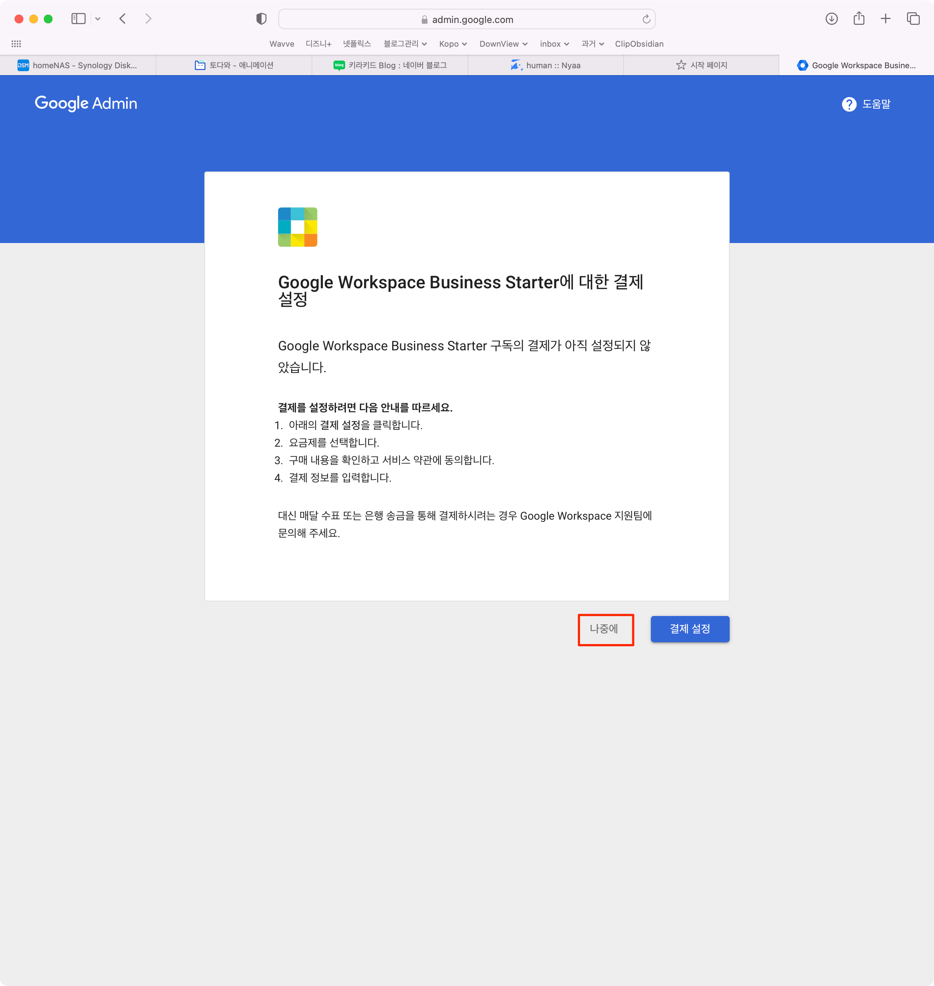Click the 결제 설정 button

point(690,629)
